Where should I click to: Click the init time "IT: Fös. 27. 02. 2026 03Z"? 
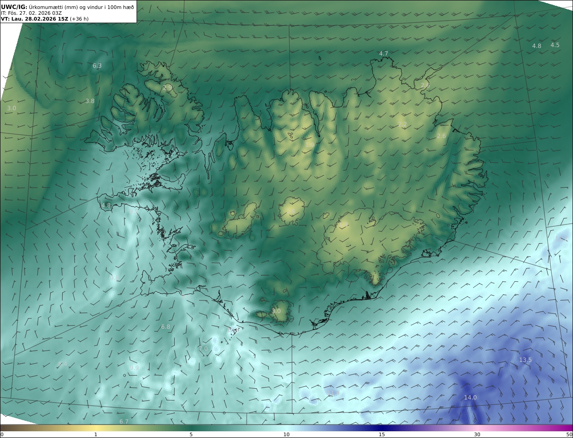[x=31, y=13]
